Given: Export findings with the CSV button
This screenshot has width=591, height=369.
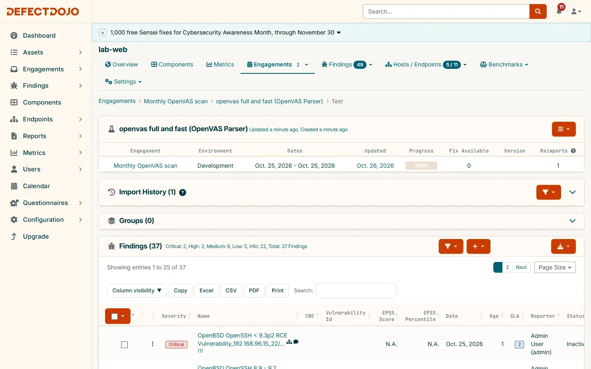Looking at the screenshot, I should [x=231, y=291].
